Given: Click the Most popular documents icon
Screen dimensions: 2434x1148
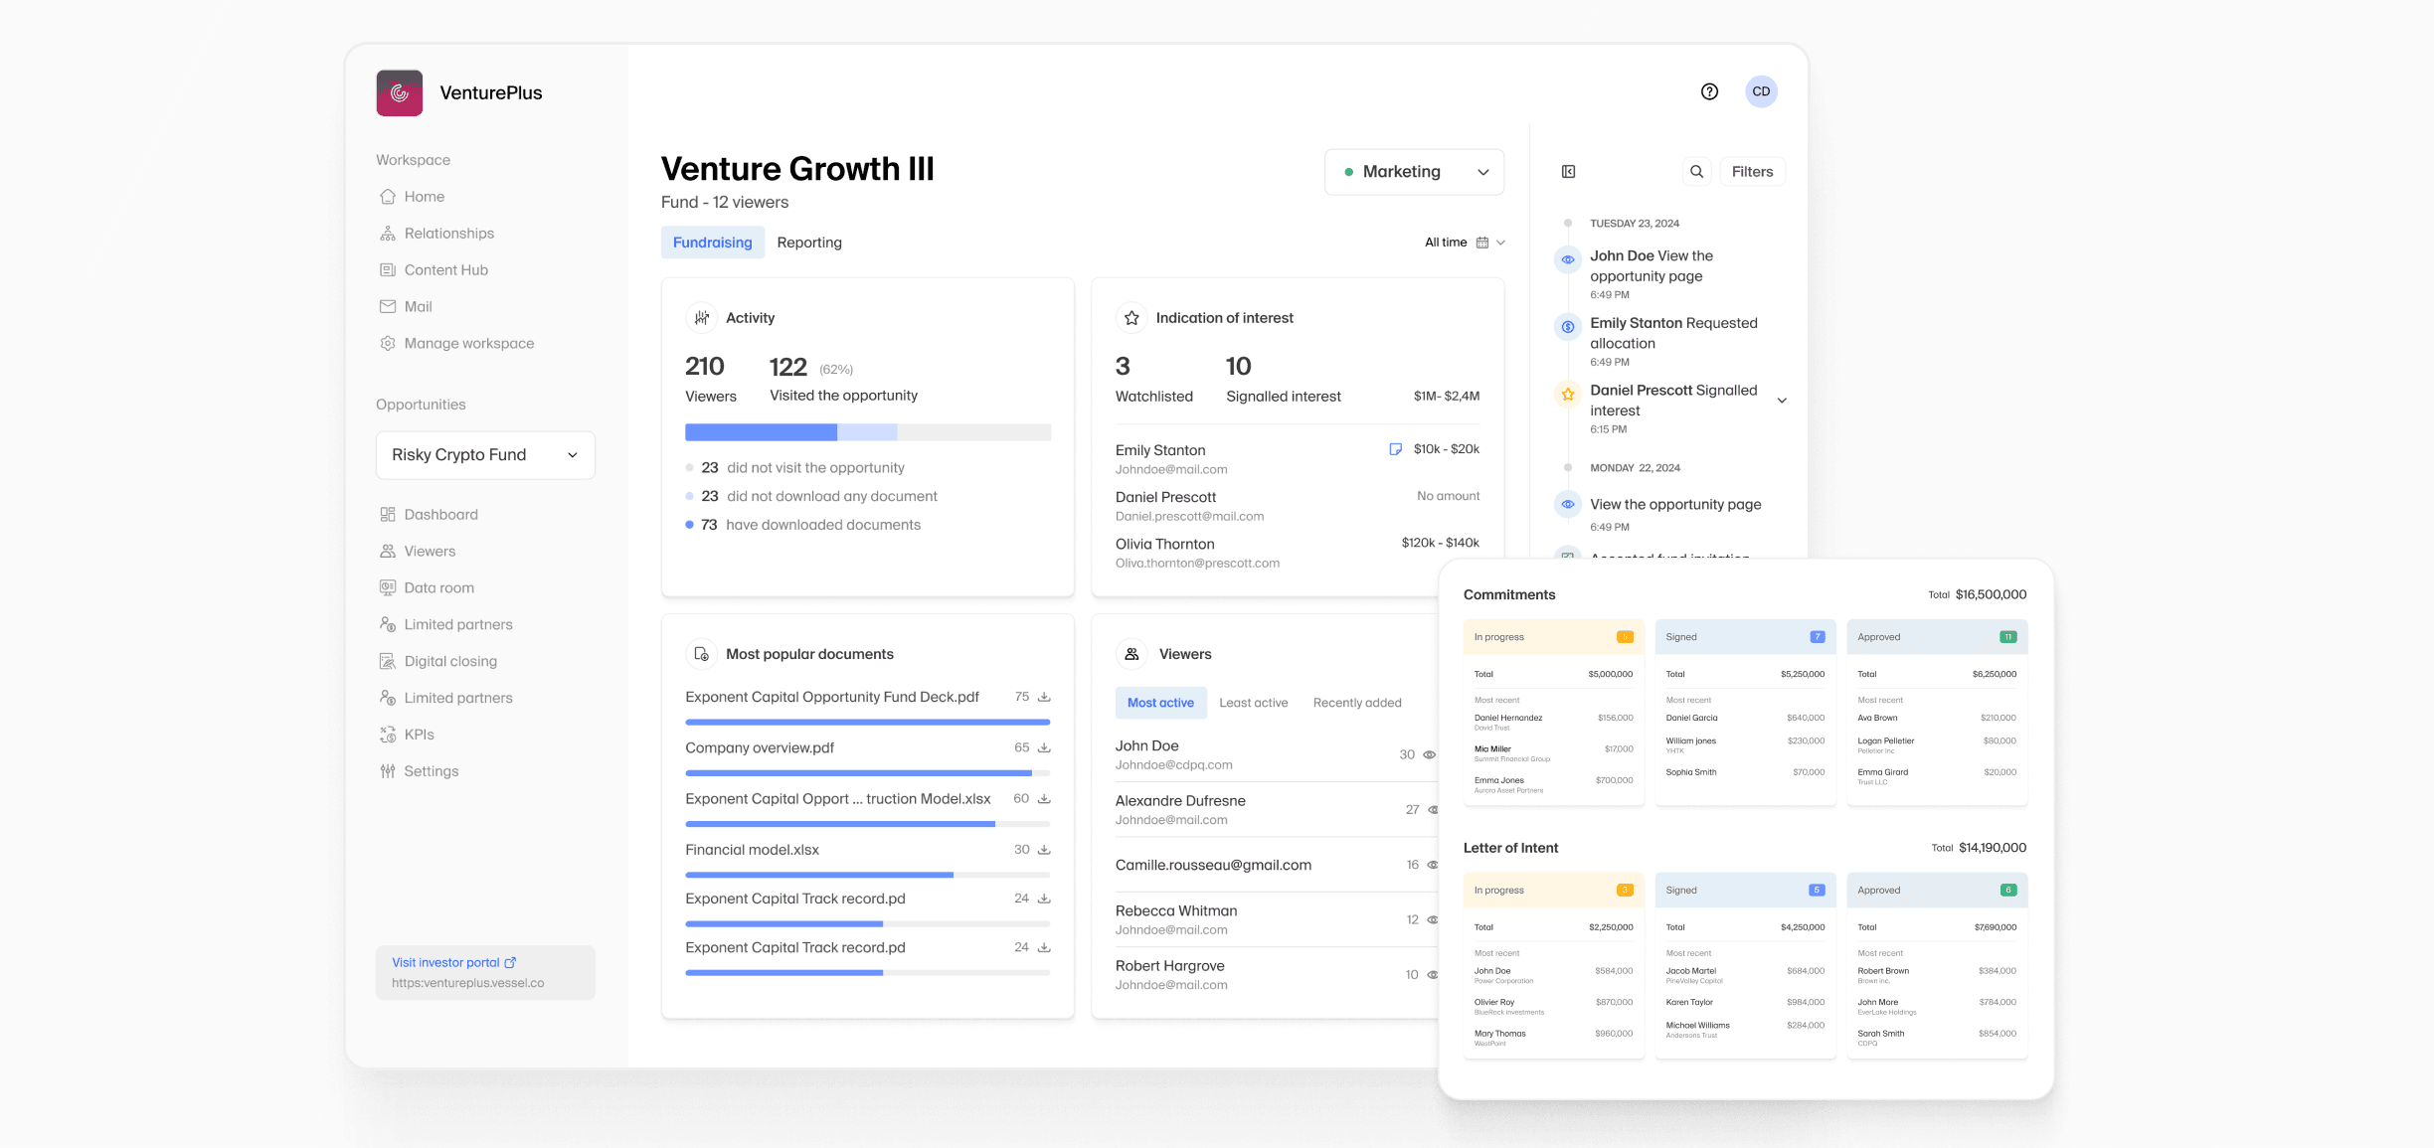Looking at the screenshot, I should [702, 654].
